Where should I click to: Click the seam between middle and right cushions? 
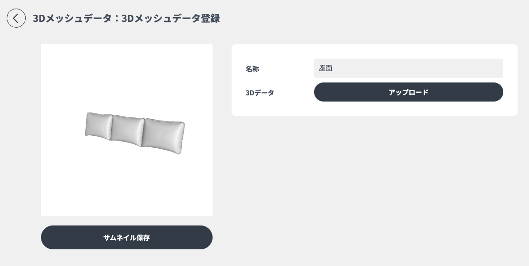(x=142, y=132)
